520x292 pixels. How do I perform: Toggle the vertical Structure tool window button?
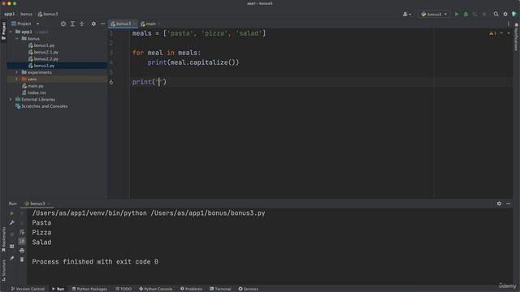[3, 270]
